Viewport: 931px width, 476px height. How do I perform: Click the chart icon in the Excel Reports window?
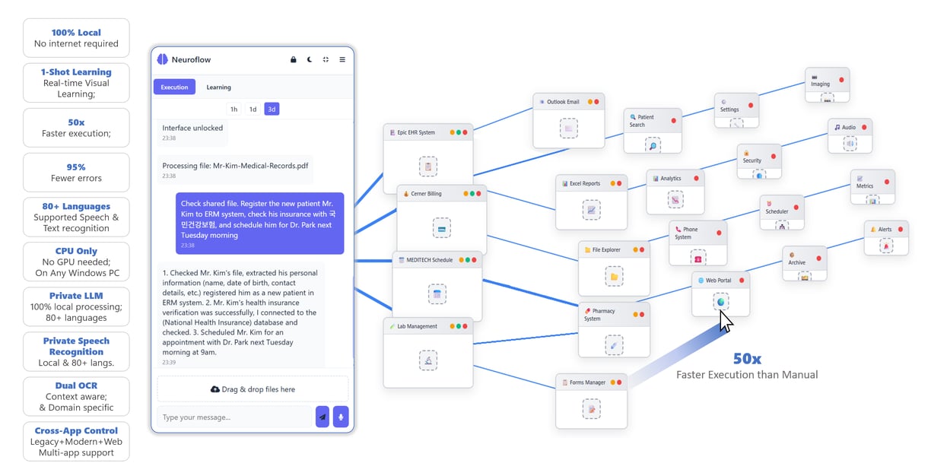tap(591, 210)
